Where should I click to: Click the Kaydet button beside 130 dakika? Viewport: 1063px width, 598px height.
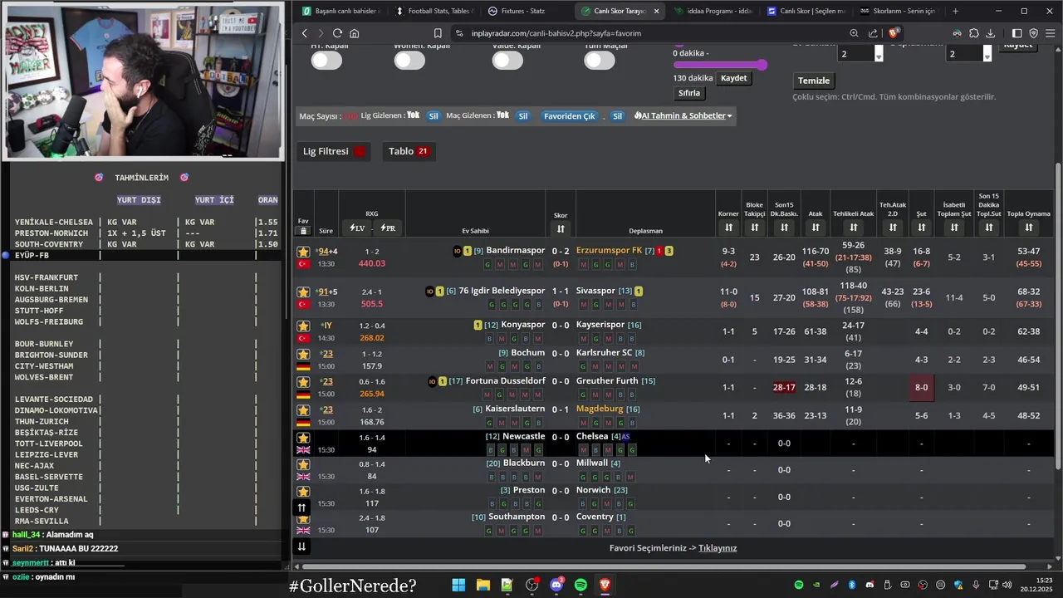click(x=734, y=78)
